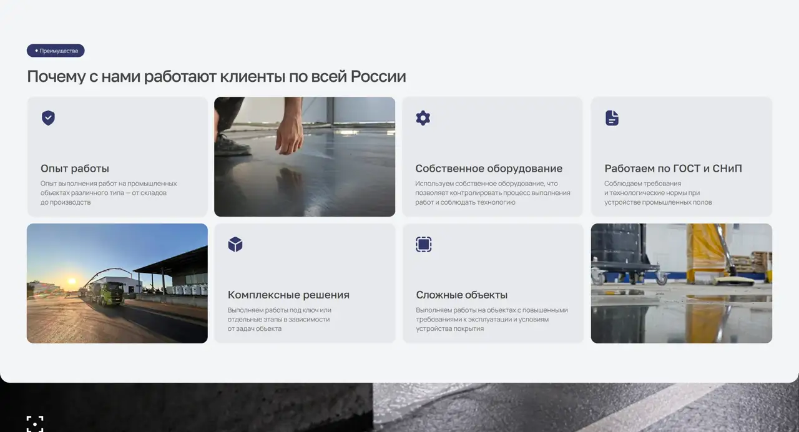Click the Работаем по ГОСТ и СНиП title
Viewport: 799px width, 432px height.
pos(673,169)
